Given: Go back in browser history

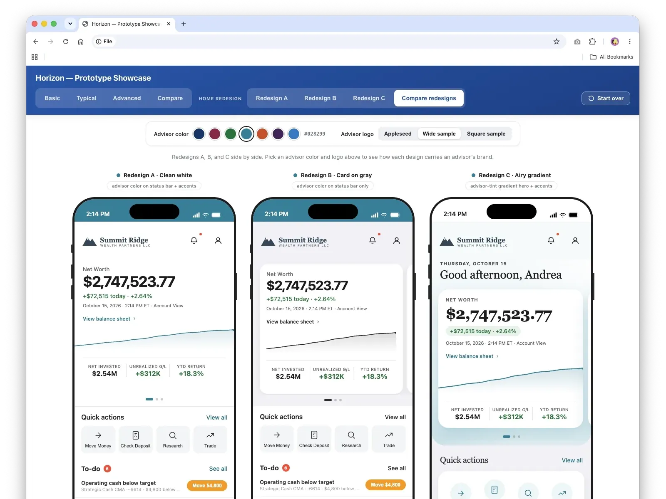Looking at the screenshot, I should point(36,42).
